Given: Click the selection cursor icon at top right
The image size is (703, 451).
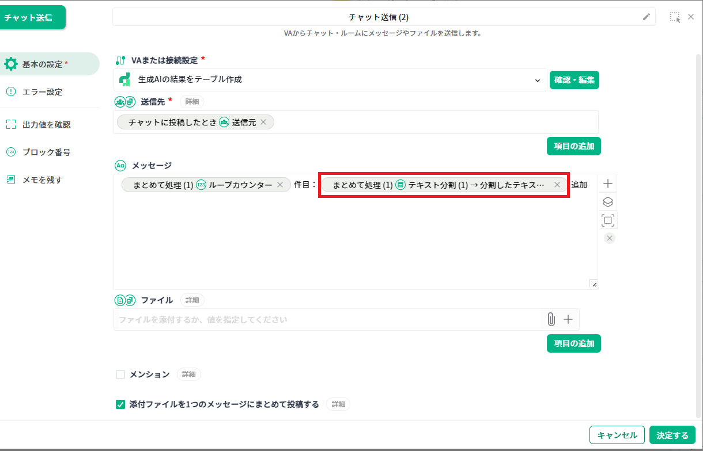Looking at the screenshot, I should [675, 17].
